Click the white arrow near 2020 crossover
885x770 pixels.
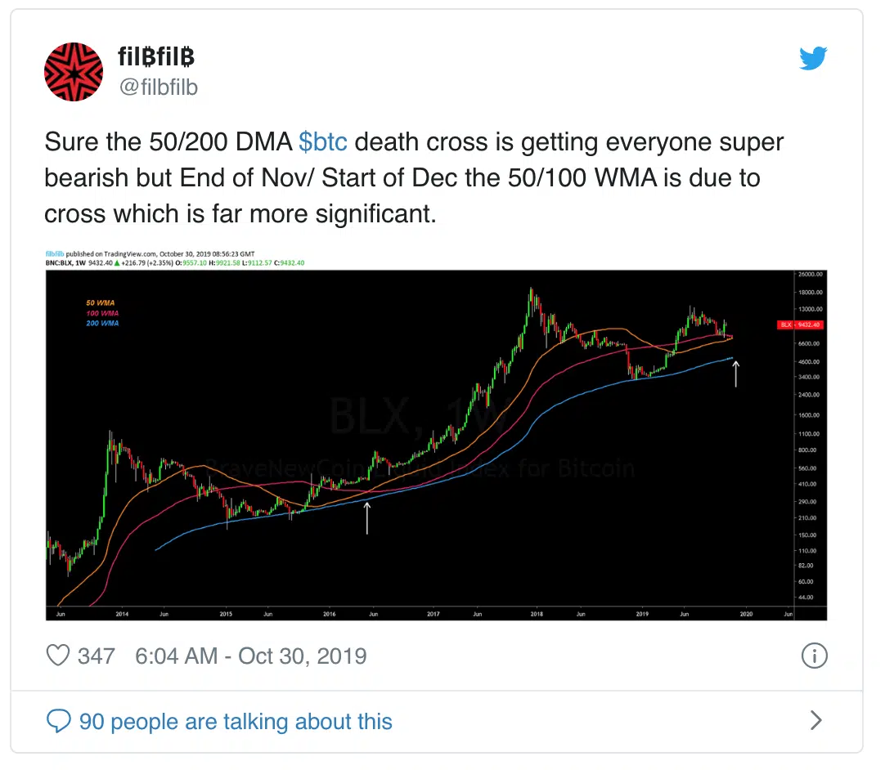(735, 374)
